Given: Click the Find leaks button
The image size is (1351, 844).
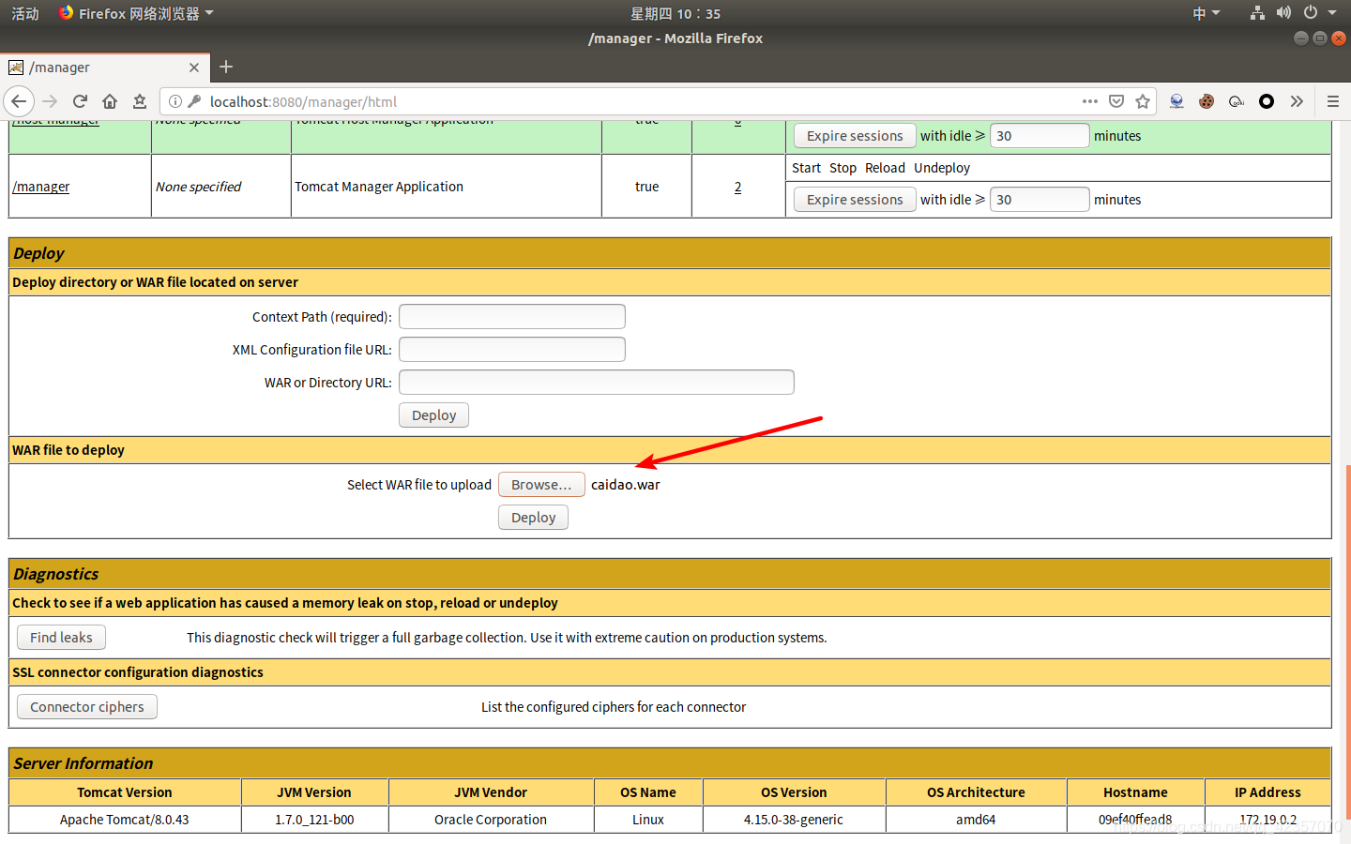Looking at the screenshot, I should 61,638.
